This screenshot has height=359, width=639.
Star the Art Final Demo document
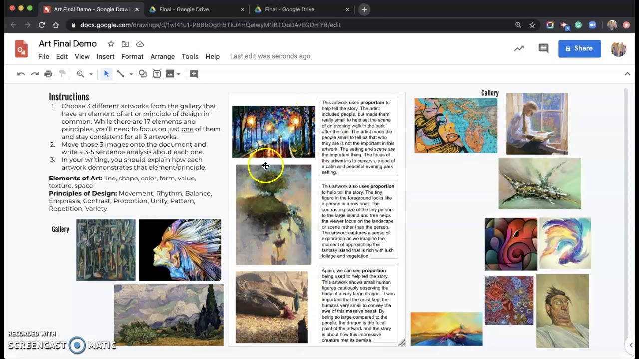111,44
